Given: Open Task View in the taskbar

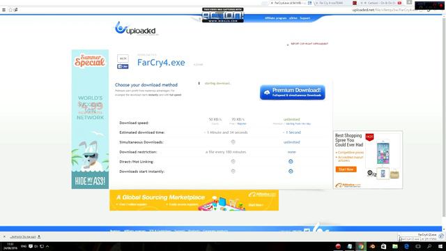Looking at the screenshot, I should [x=418, y=246].
